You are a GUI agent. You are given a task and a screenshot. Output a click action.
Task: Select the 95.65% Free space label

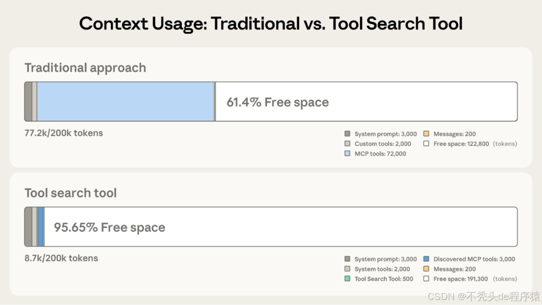point(109,227)
